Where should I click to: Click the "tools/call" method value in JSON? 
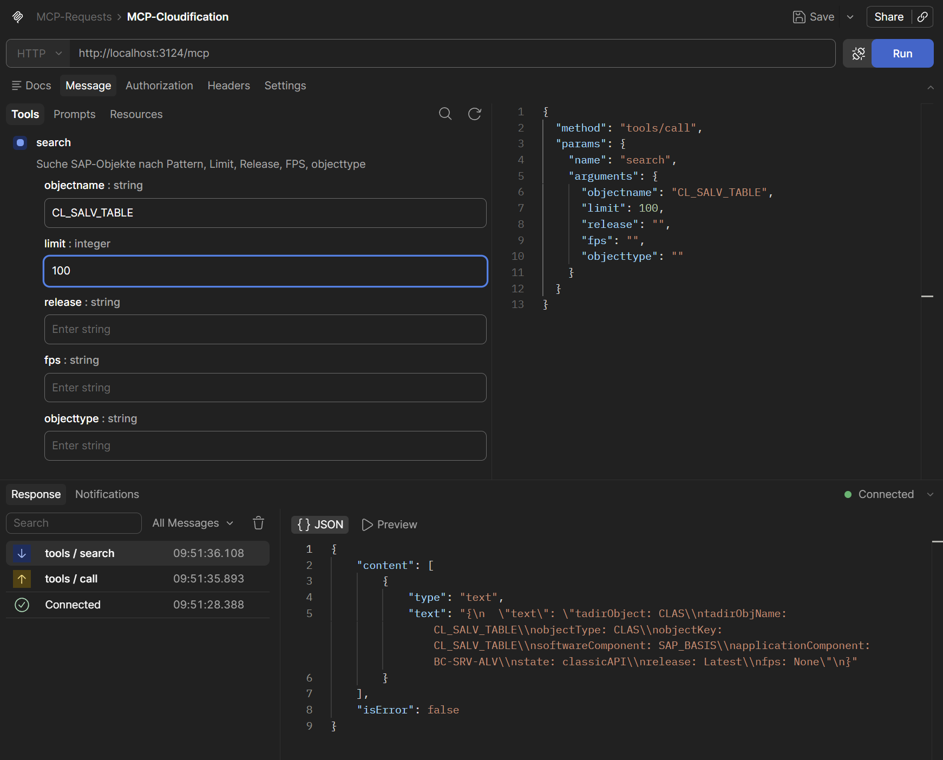click(x=658, y=128)
